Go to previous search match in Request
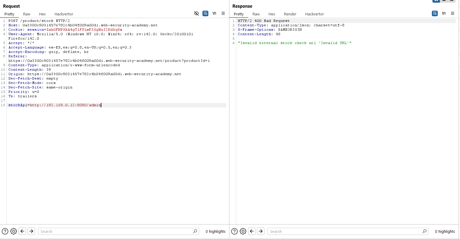 (x=23, y=231)
